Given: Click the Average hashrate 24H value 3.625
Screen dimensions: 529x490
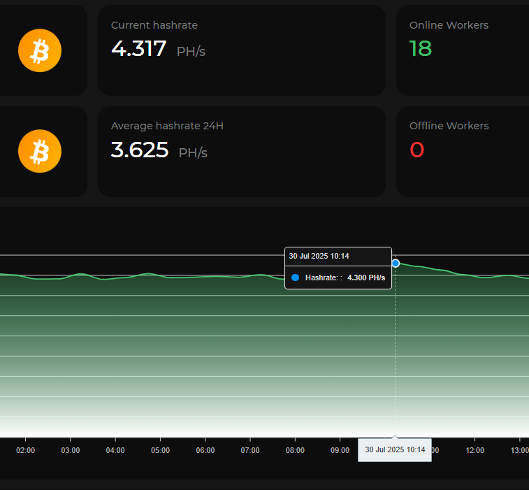Looking at the screenshot, I should pos(140,150).
